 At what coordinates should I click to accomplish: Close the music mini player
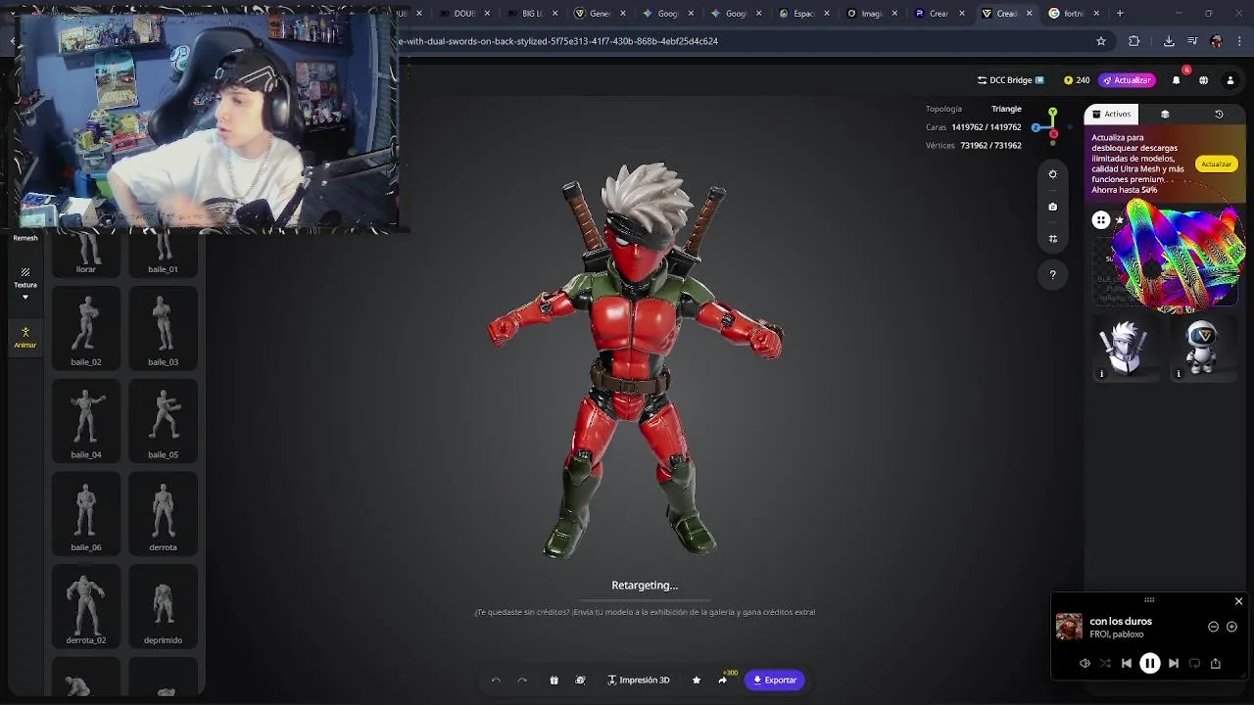pos(1238,601)
